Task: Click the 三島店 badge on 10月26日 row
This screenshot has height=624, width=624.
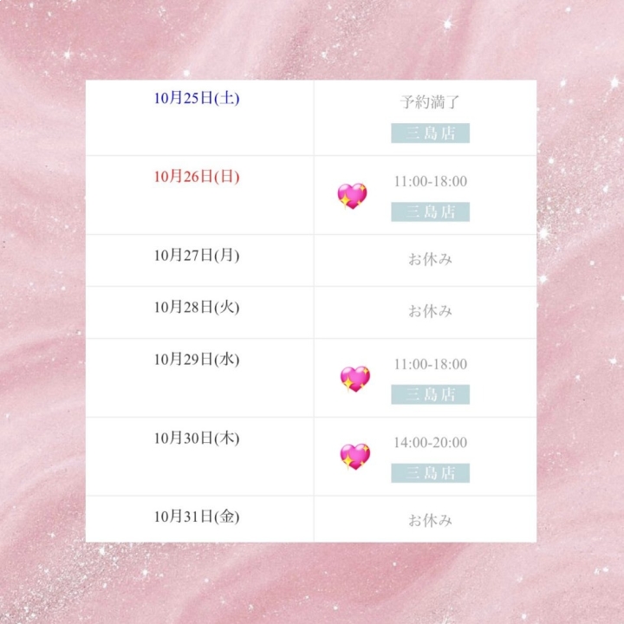Action: tap(430, 212)
